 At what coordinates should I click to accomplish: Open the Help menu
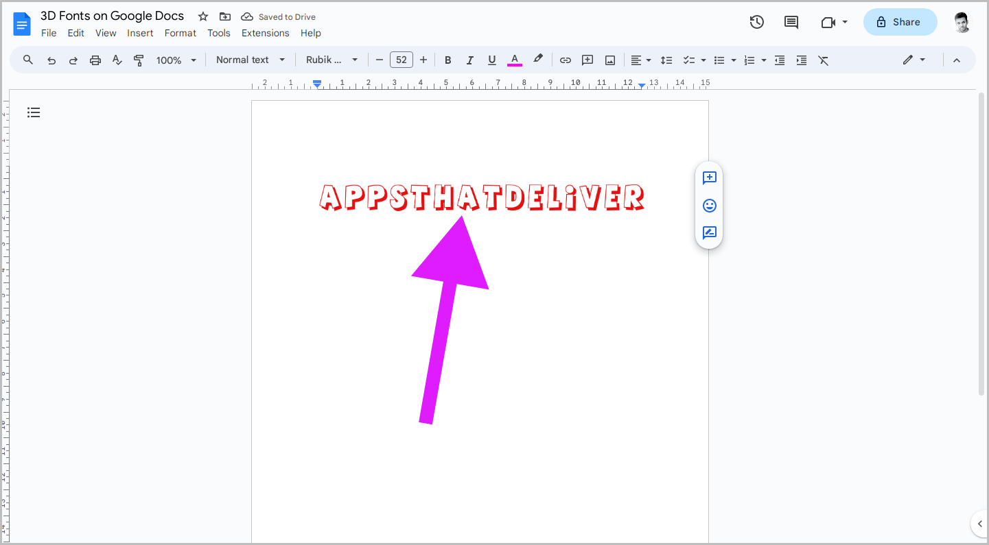click(311, 33)
